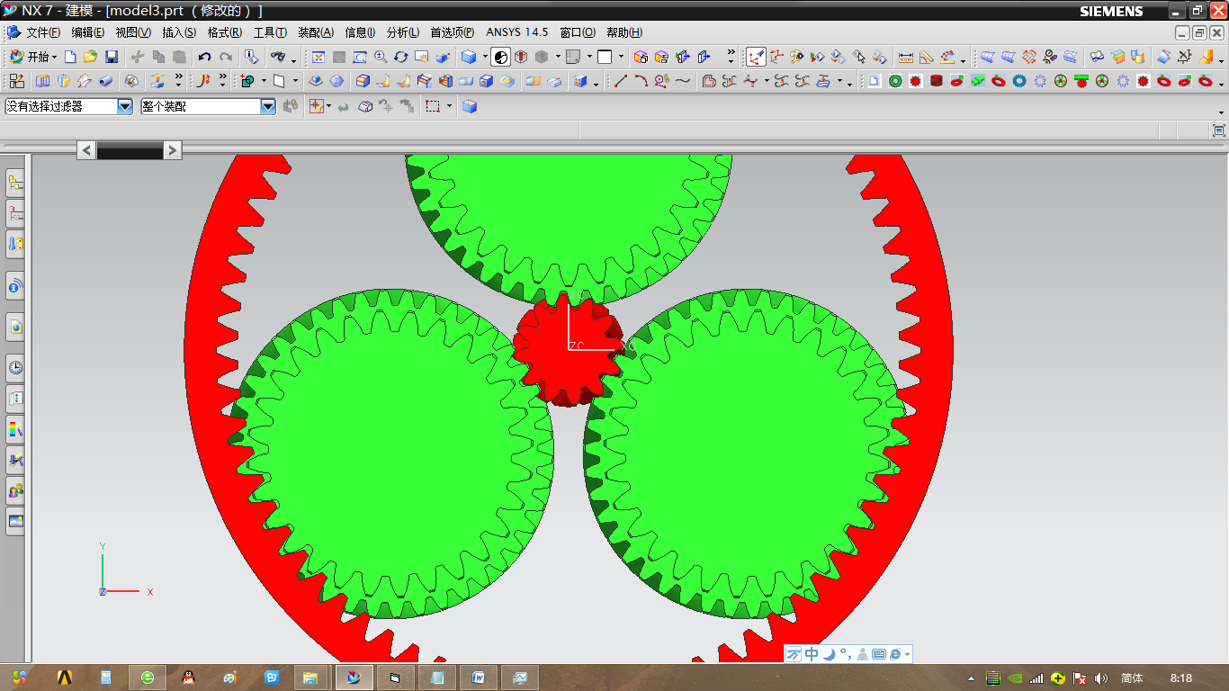Open the 开始 (Start) dropdown
The height and width of the screenshot is (691, 1229).
point(33,57)
